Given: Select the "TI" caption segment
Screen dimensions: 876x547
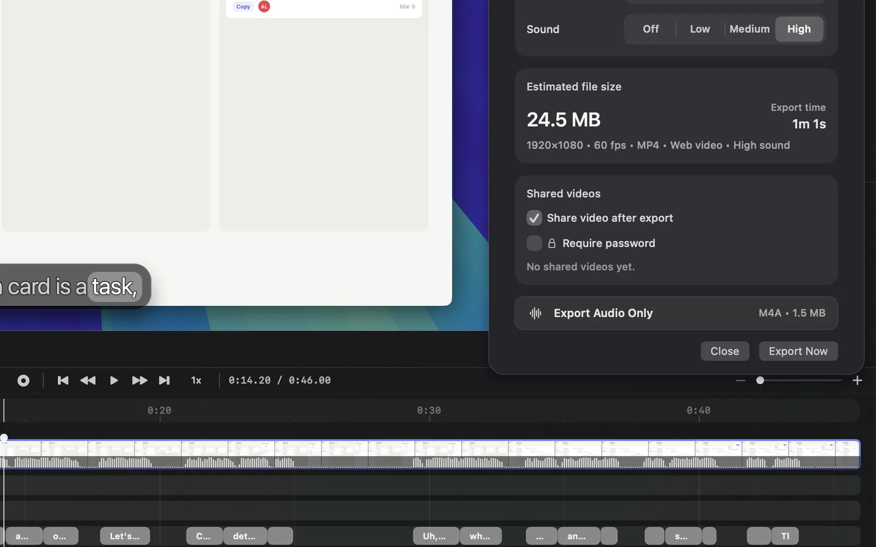Looking at the screenshot, I should point(785,536).
